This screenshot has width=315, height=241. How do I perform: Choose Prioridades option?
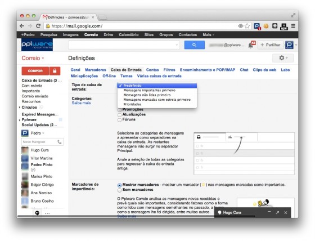coord(157,104)
